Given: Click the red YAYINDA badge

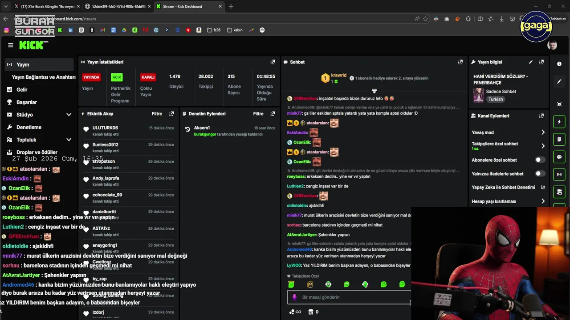Looking at the screenshot, I should [x=91, y=77].
